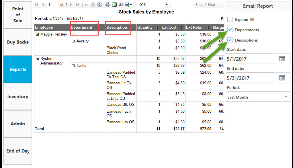The height and width of the screenshot is (168, 293).
Task: Go to previous report page
Action: 43,5
